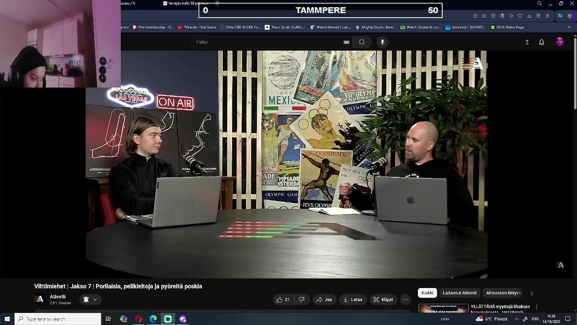Open the Atleetti channel name link
Image resolution: width=577 pixels, height=325 pixels.
(x=58, y=297)
